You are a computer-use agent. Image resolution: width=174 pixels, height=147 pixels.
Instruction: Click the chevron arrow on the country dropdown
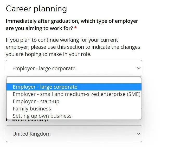point(138,134)
